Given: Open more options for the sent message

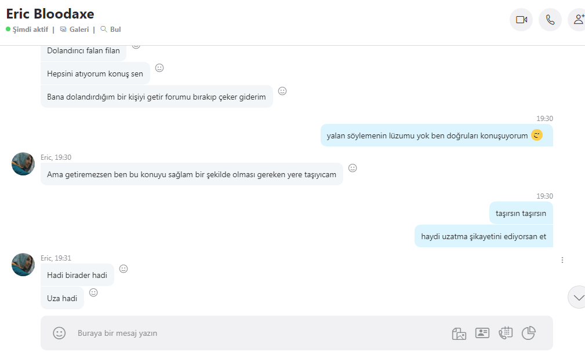Looking at the screenshot, I should [562, 260].
